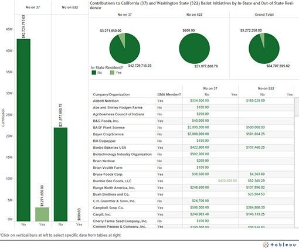Click the No on 522 pie chart

(x=195, y=49)
